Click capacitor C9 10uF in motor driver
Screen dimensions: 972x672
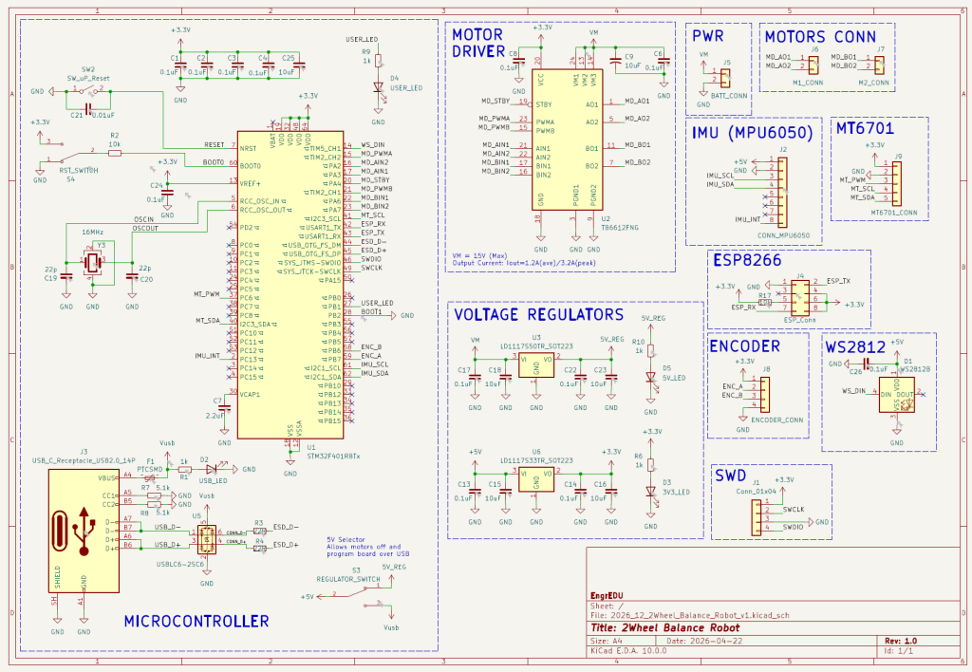(615, 62)
